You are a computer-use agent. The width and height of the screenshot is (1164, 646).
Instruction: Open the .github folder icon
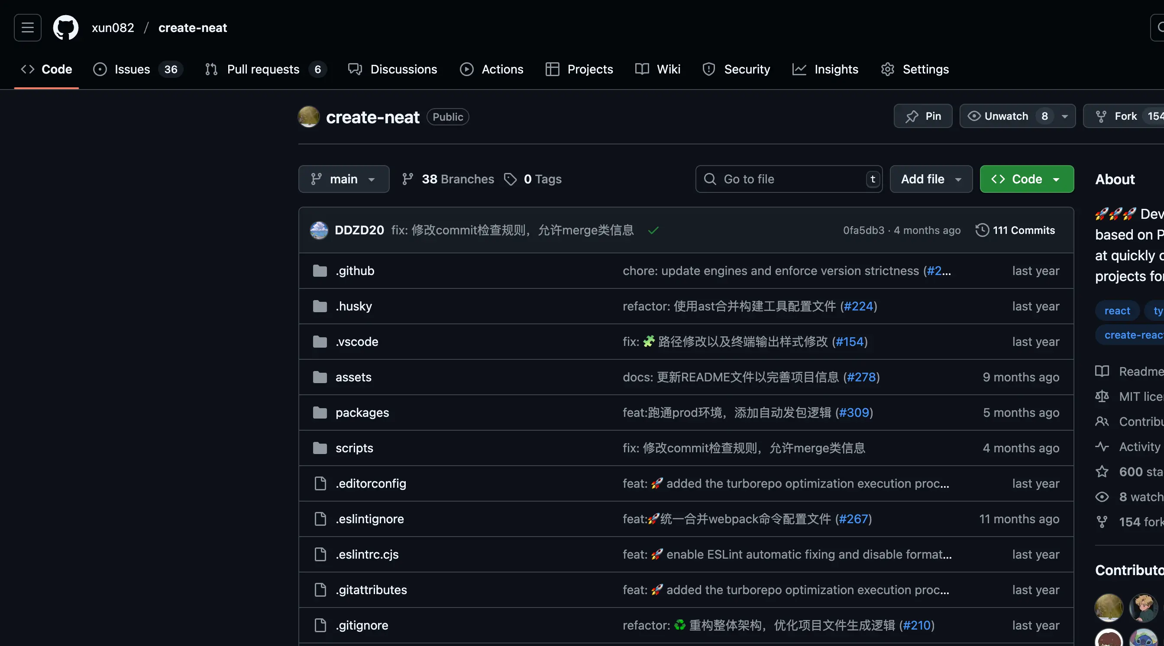click(320, 271)
